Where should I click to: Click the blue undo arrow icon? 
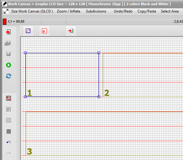[9, 142]
